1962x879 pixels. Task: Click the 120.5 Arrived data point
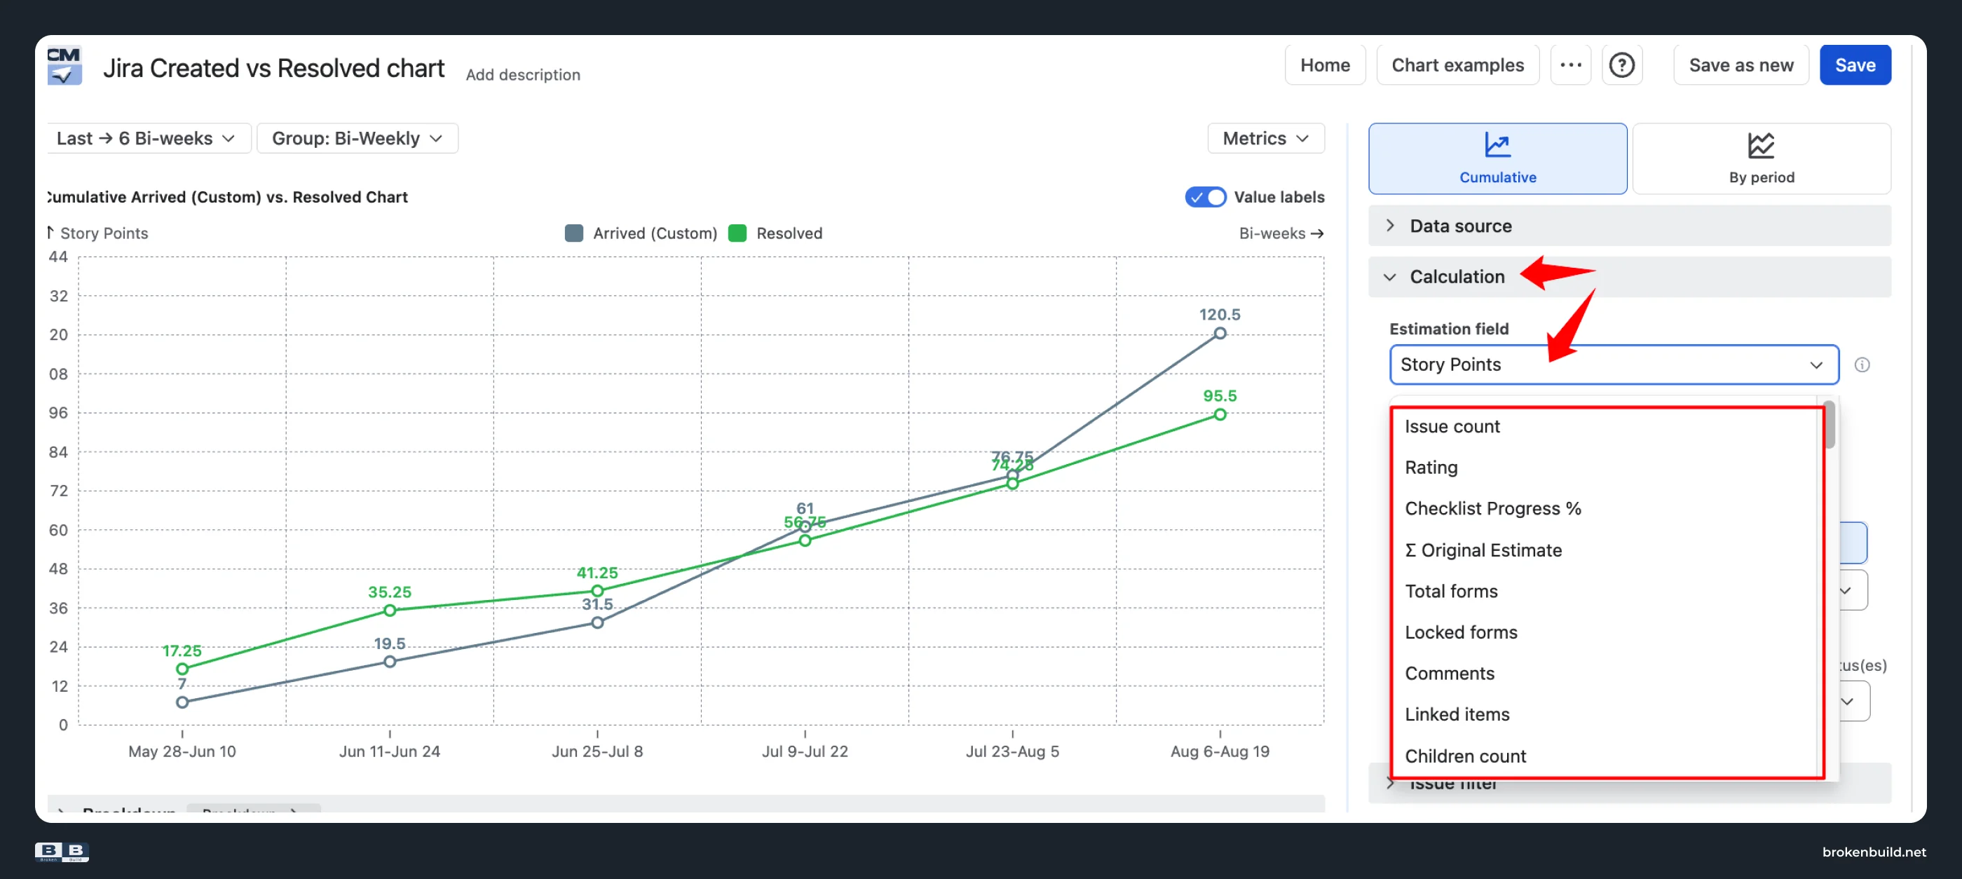(x=1220, y=334)
